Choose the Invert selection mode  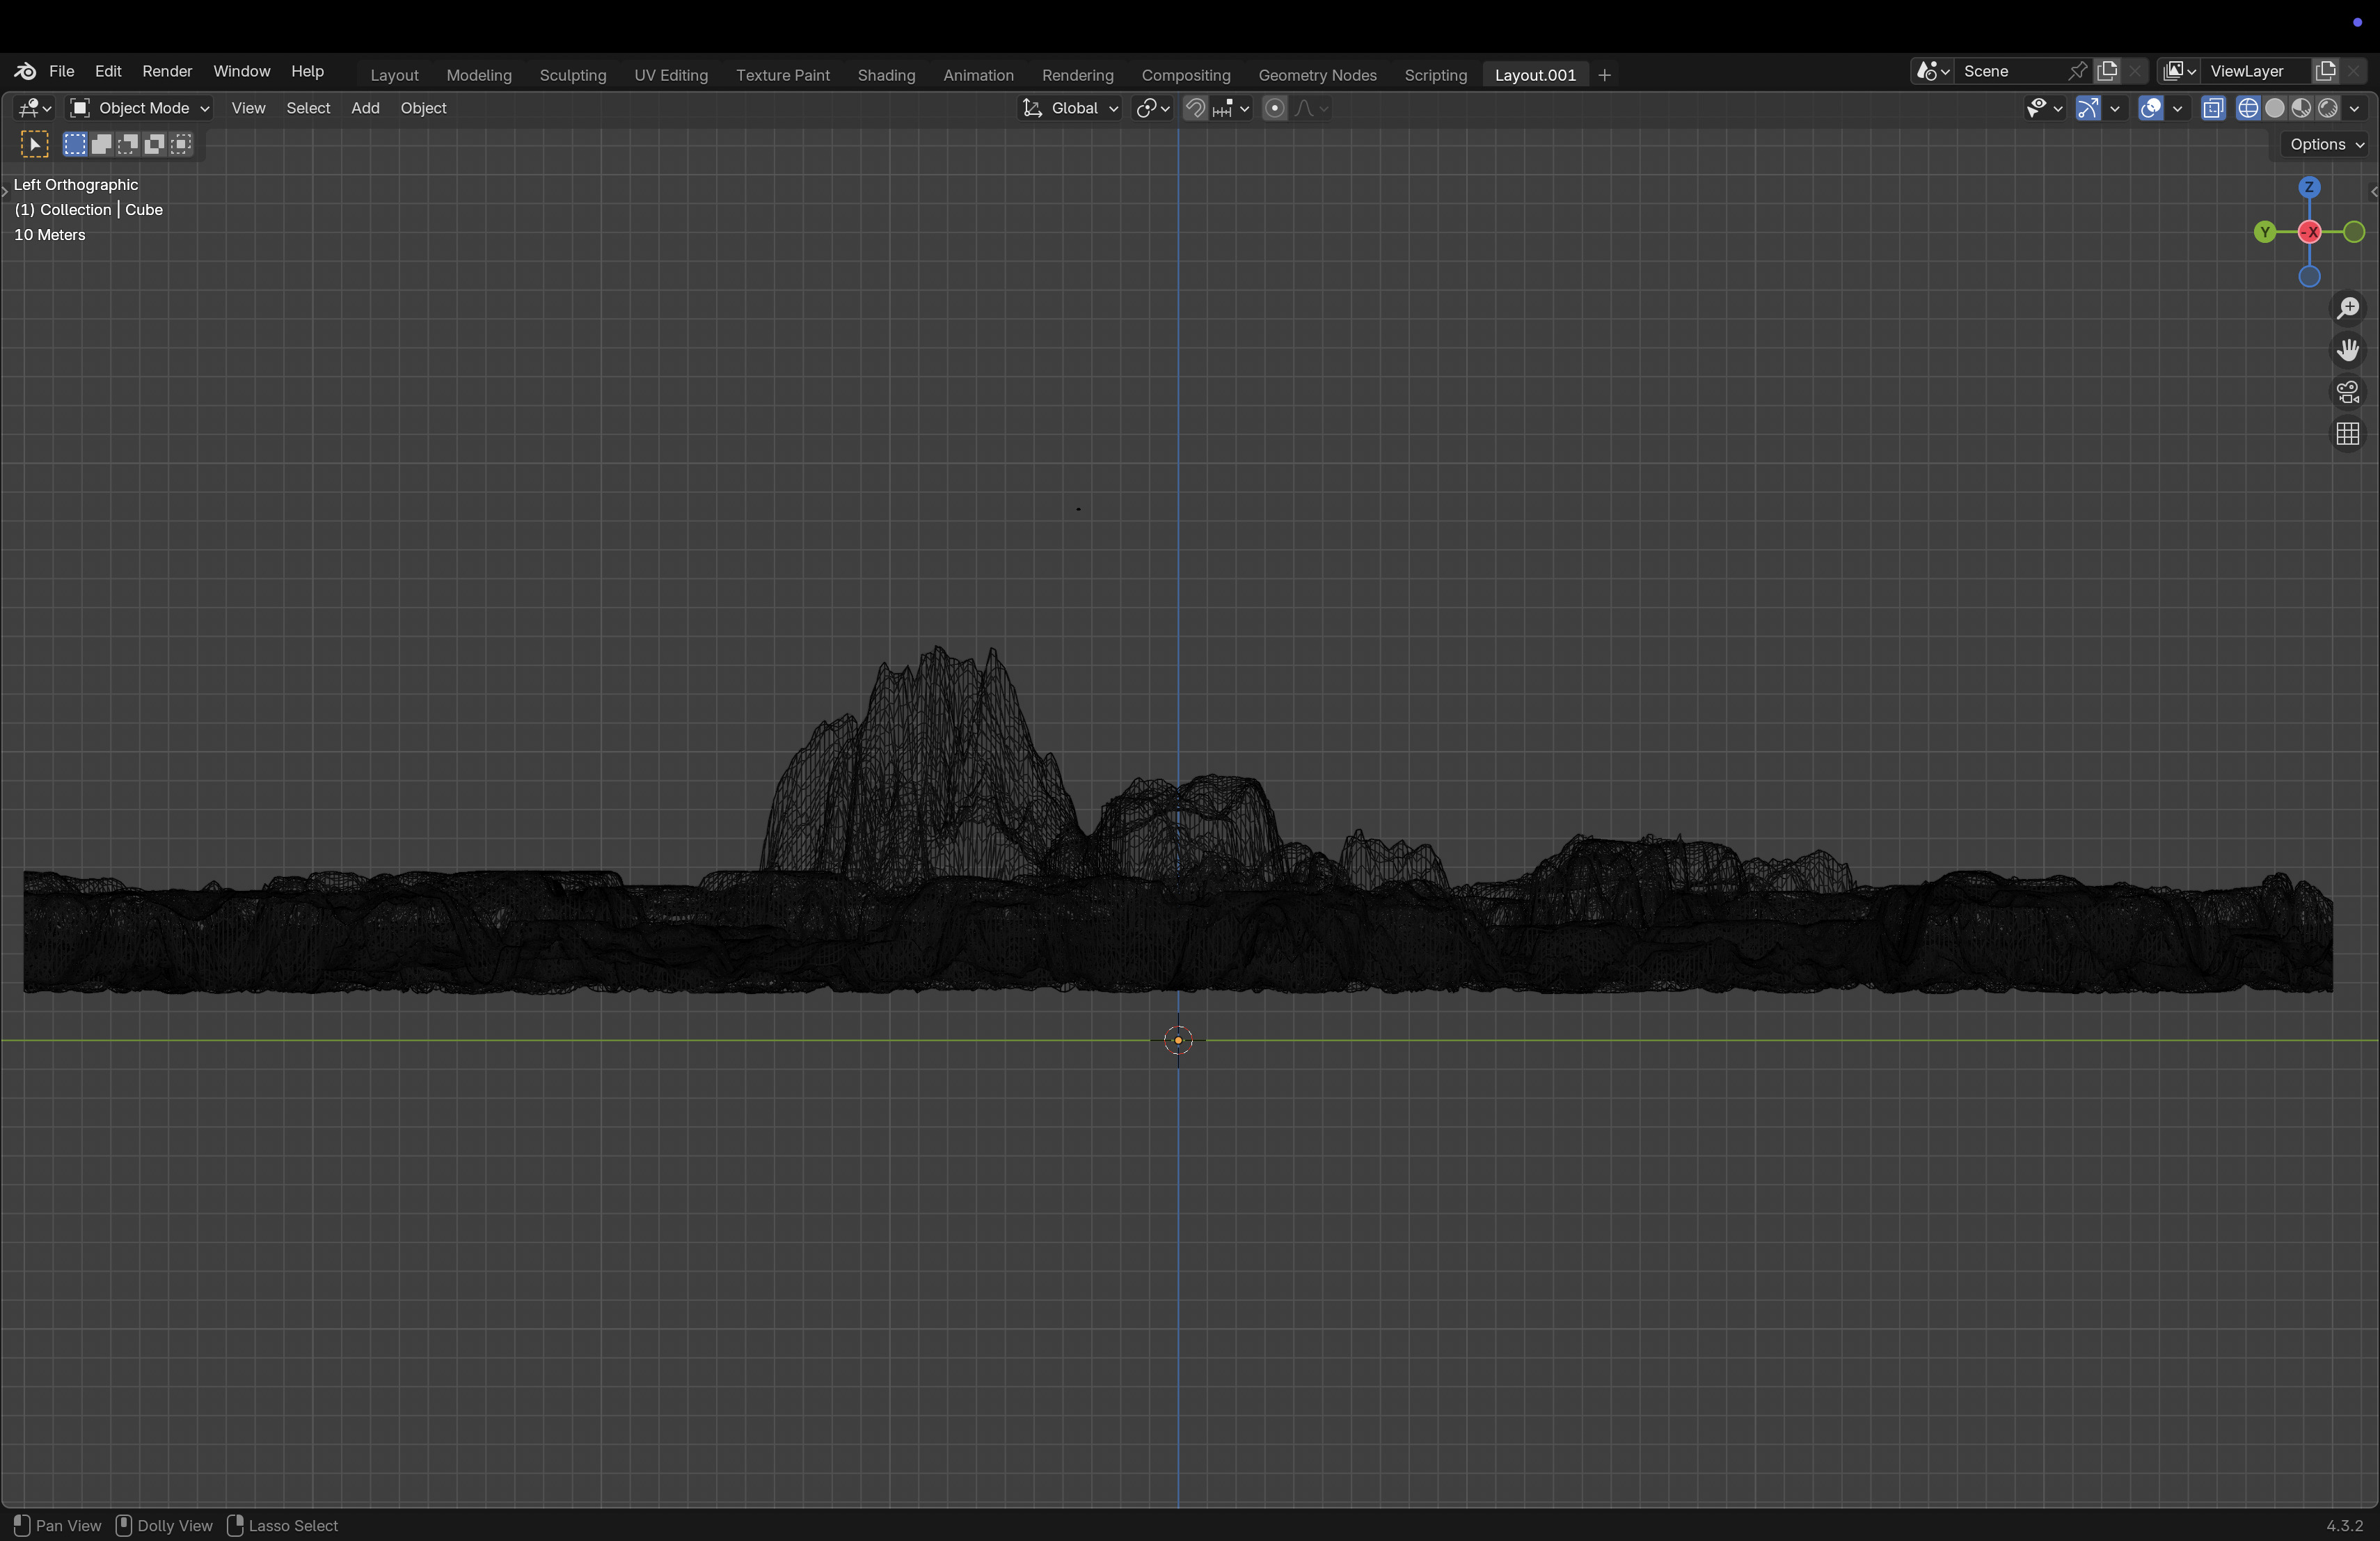pos(154,144)
